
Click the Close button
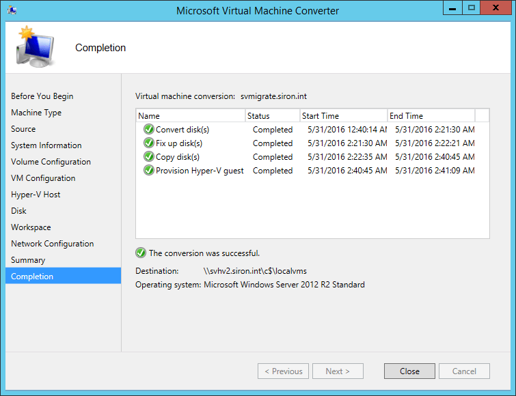tap(409, 371)
